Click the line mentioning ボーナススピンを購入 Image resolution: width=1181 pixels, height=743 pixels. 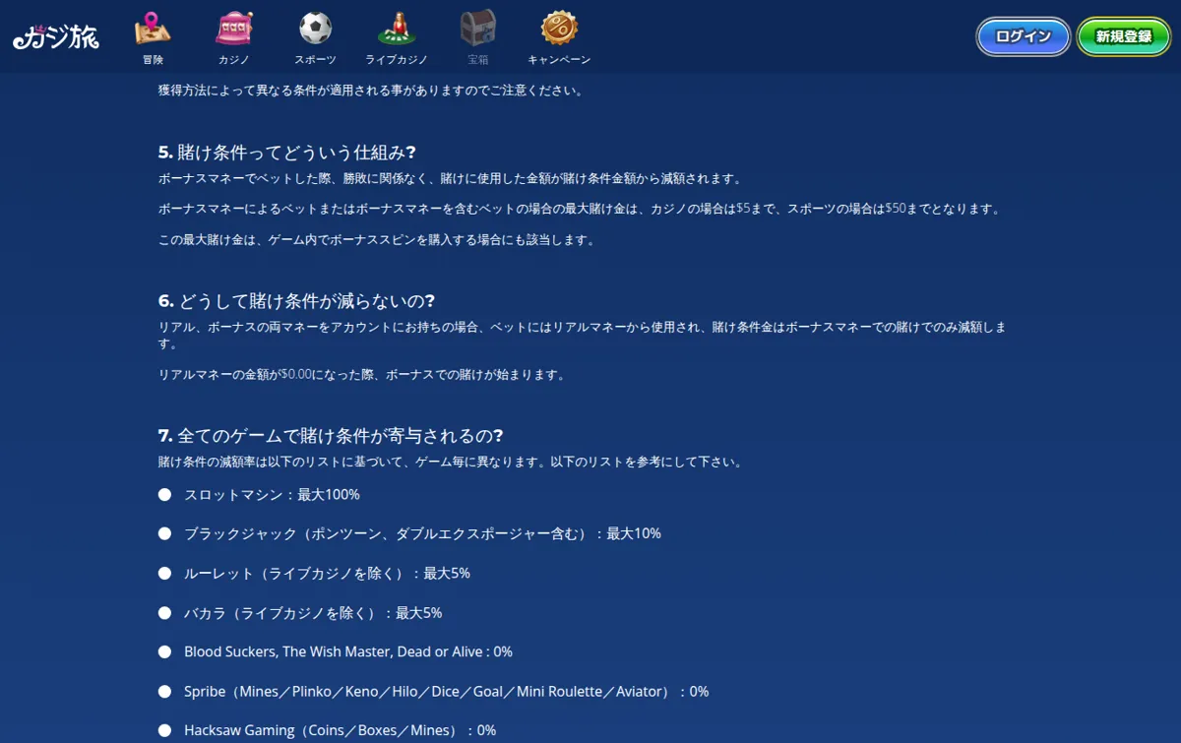pos(376,239)
